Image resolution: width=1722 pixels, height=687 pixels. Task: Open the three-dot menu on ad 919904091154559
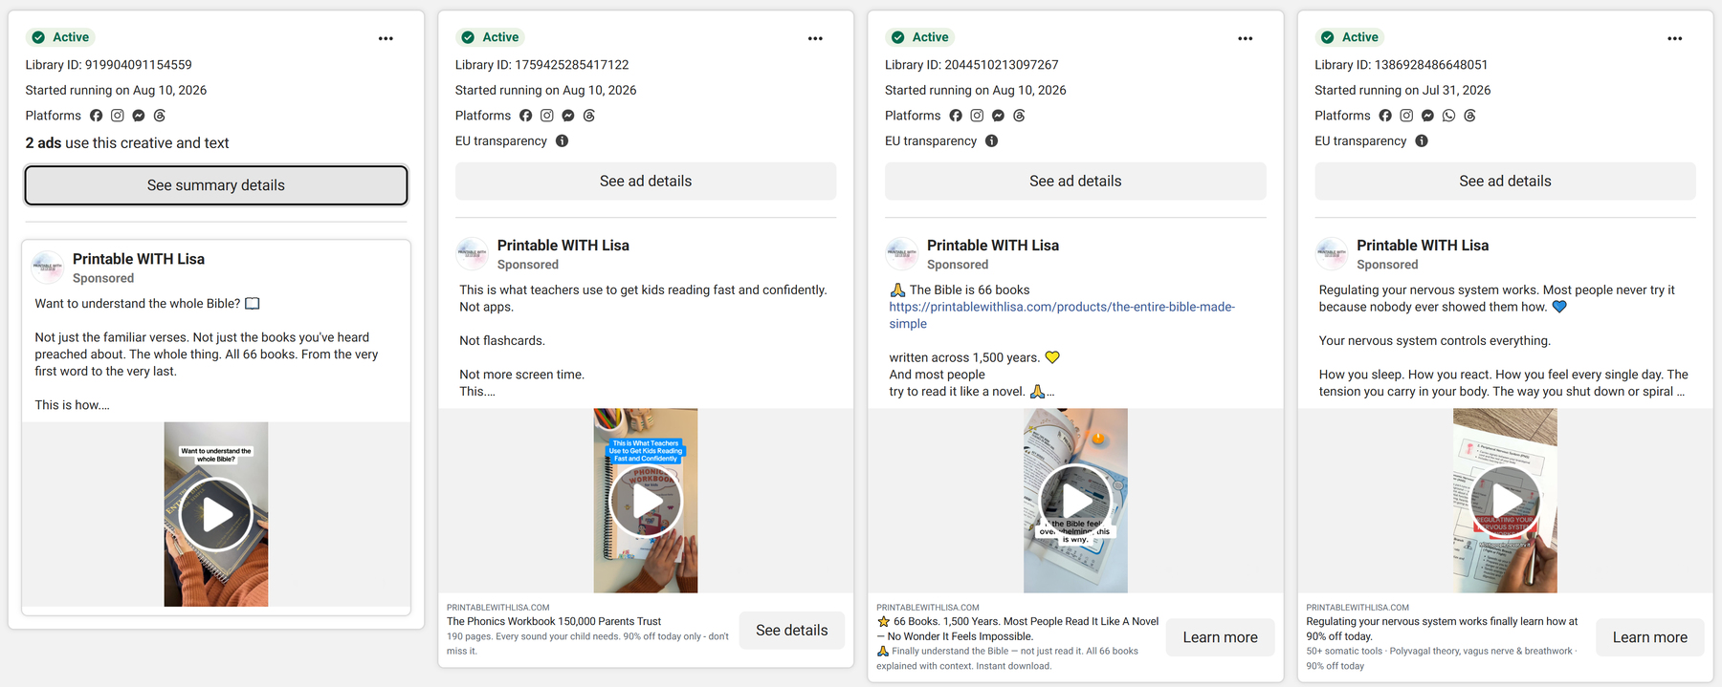pyautogui.click(x=386, y=38)
